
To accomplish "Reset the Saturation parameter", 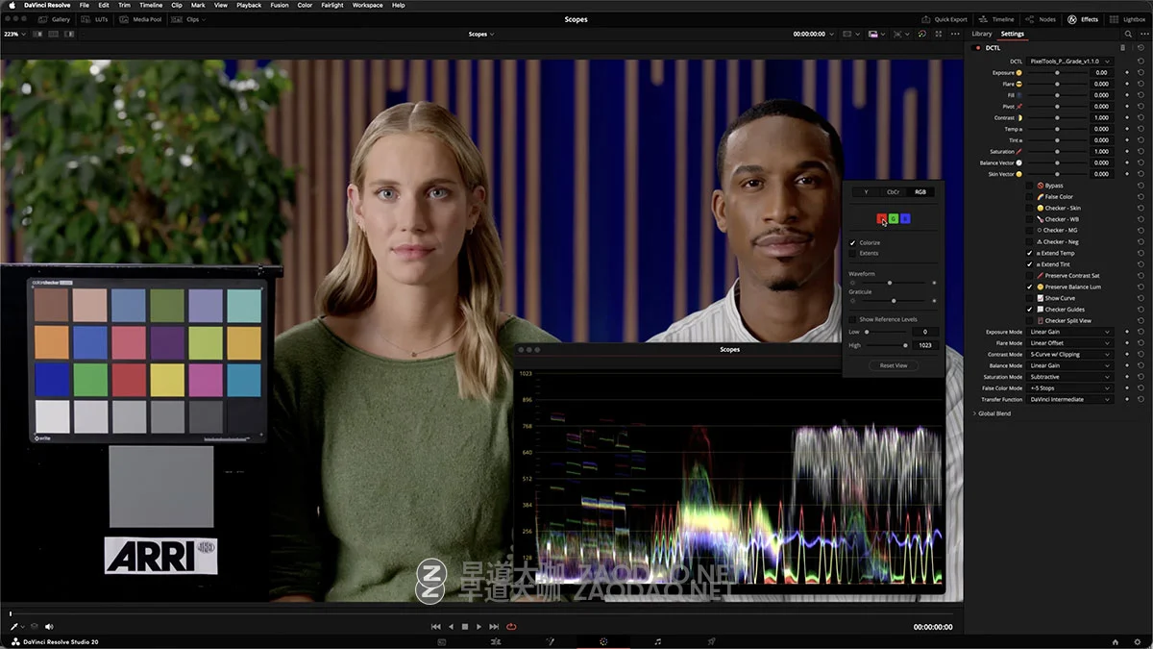I will (1141, 151).
